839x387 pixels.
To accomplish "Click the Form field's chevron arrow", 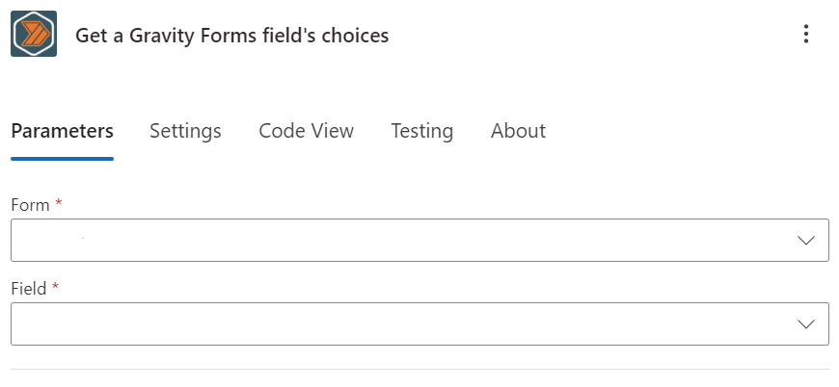I will (x=806, y=241).
